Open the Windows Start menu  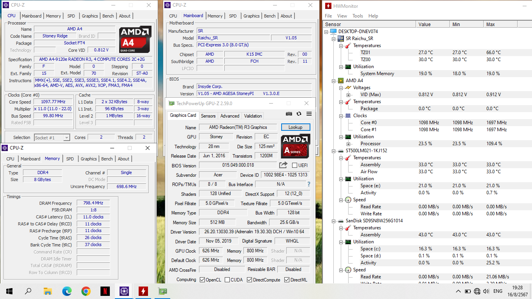click(x=9, y=291)
